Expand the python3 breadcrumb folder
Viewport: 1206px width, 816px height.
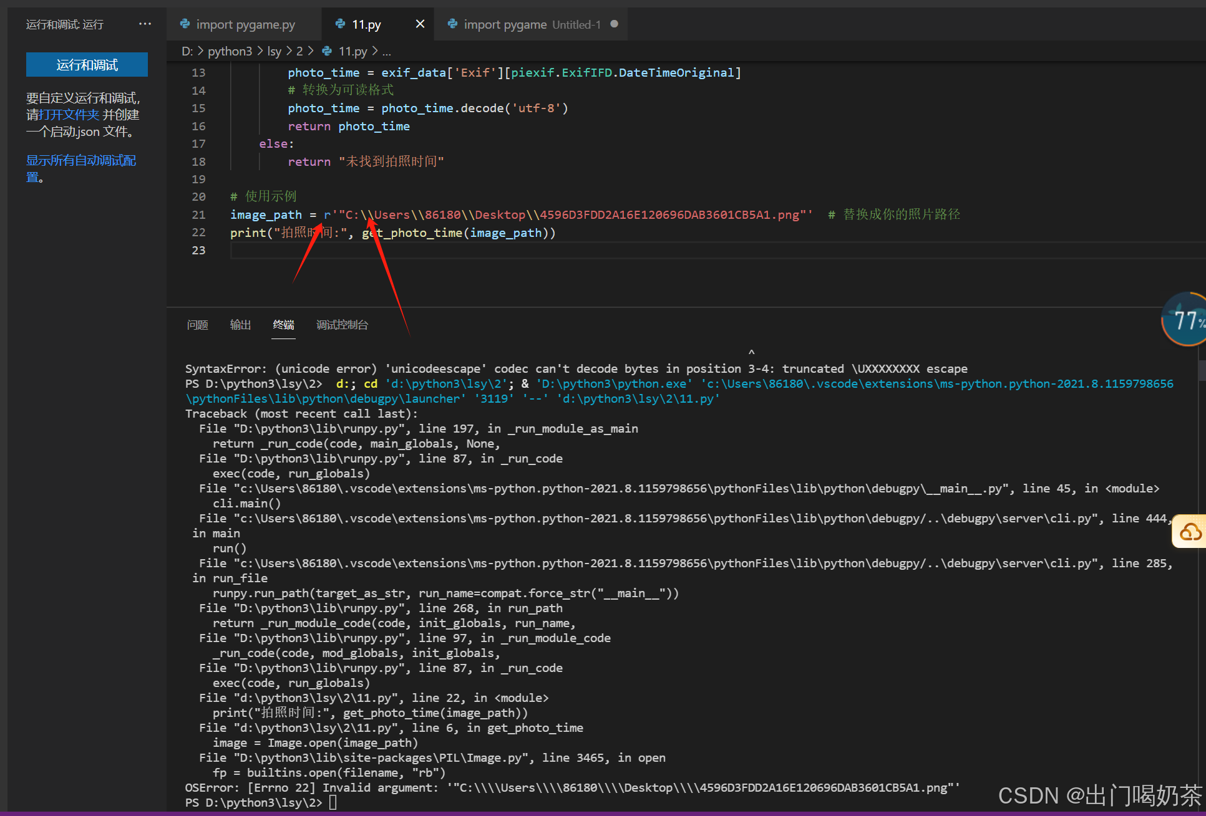click(230, 51)
